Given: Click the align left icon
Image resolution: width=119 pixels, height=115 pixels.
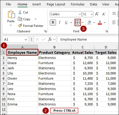Looking at the screenshot, I should (114, 22).
